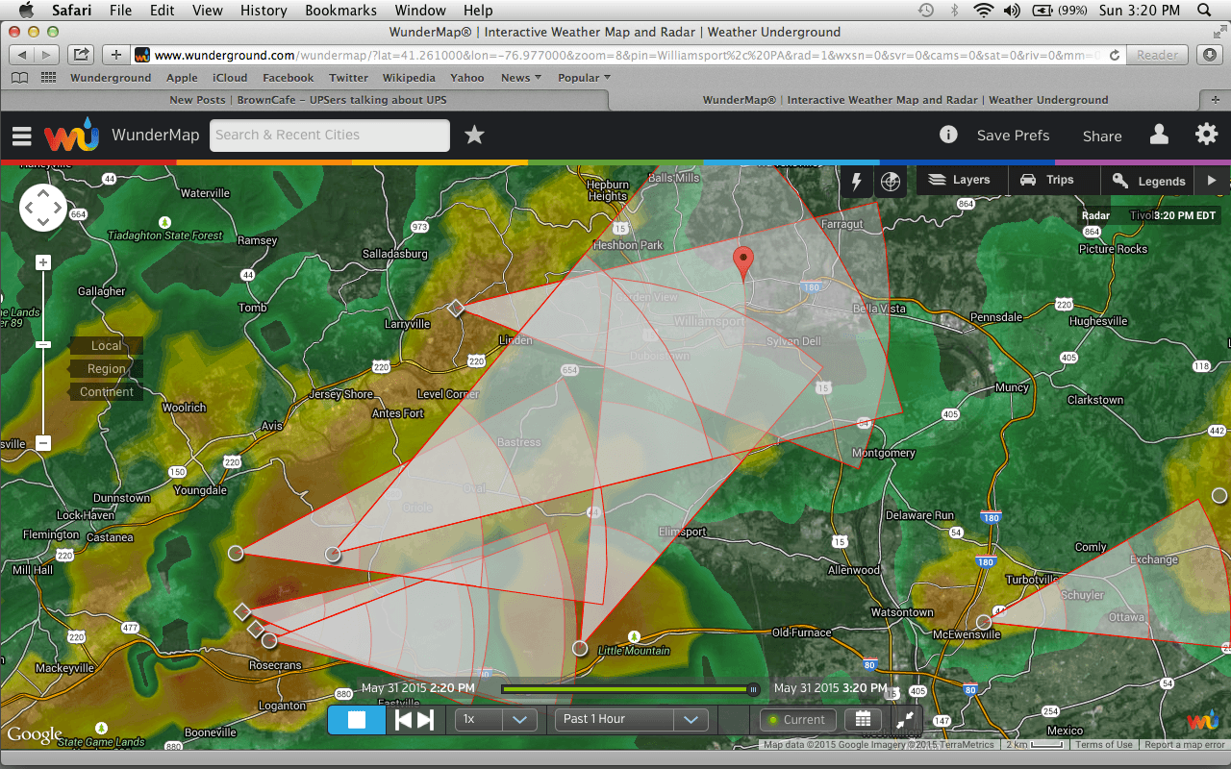1231x769 pixels.
Task: Add location to favorites with star icon
Action: [x=474, y=135]
